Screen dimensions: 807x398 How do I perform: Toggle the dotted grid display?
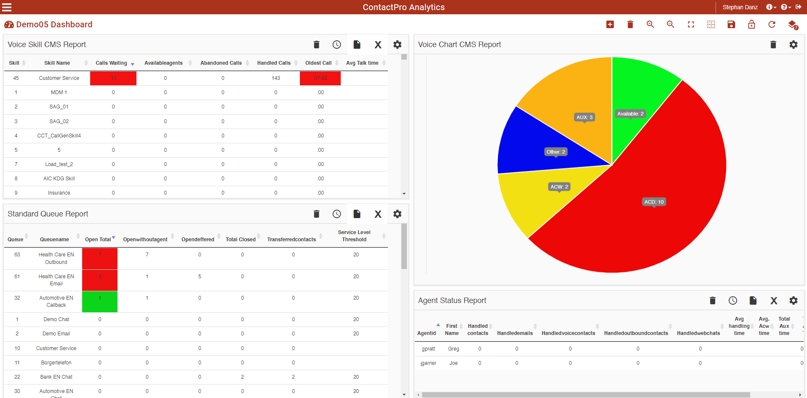point(711,24)
